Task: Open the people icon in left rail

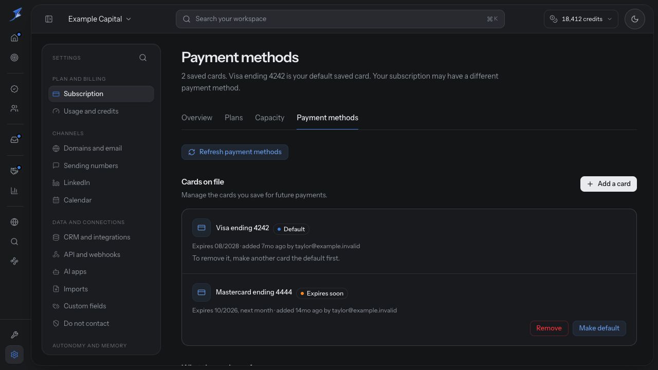Action: click(x=14, y=108)
